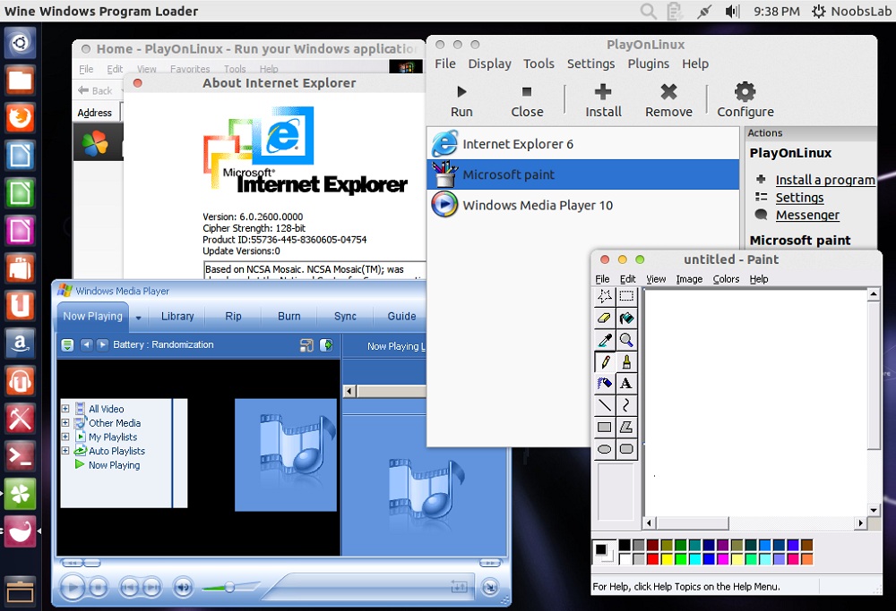Open the Display menu in PlayOnLinux
The image size is (896, 611).
click(x=490, y=64)
